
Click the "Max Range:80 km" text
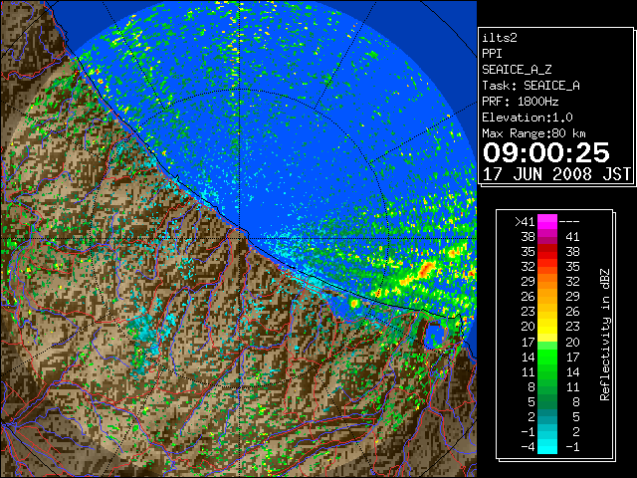(533, 133)
